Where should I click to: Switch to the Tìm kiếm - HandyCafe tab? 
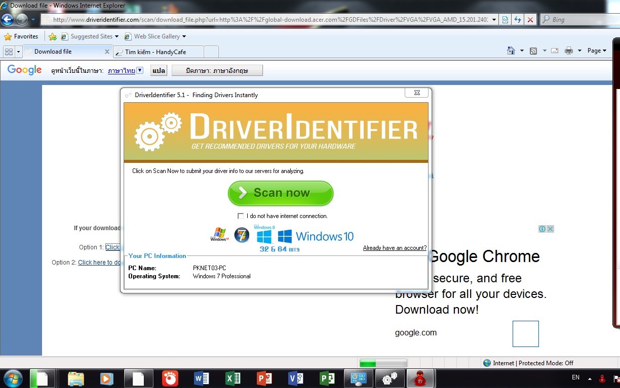(159, 52)
